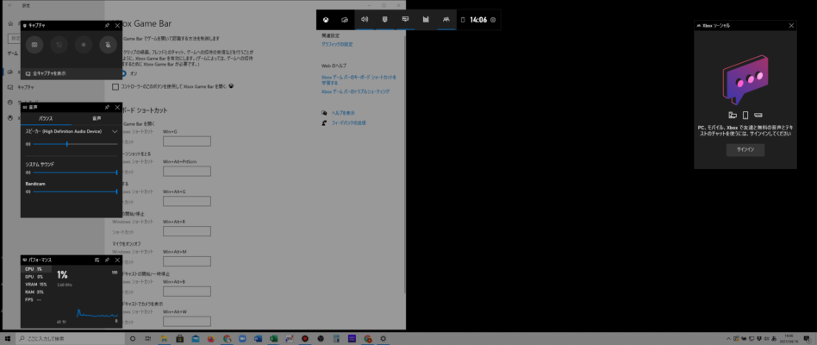817x345 pixels.
Task: Launch Firefox from the taskbar
Action: [211, 338]
